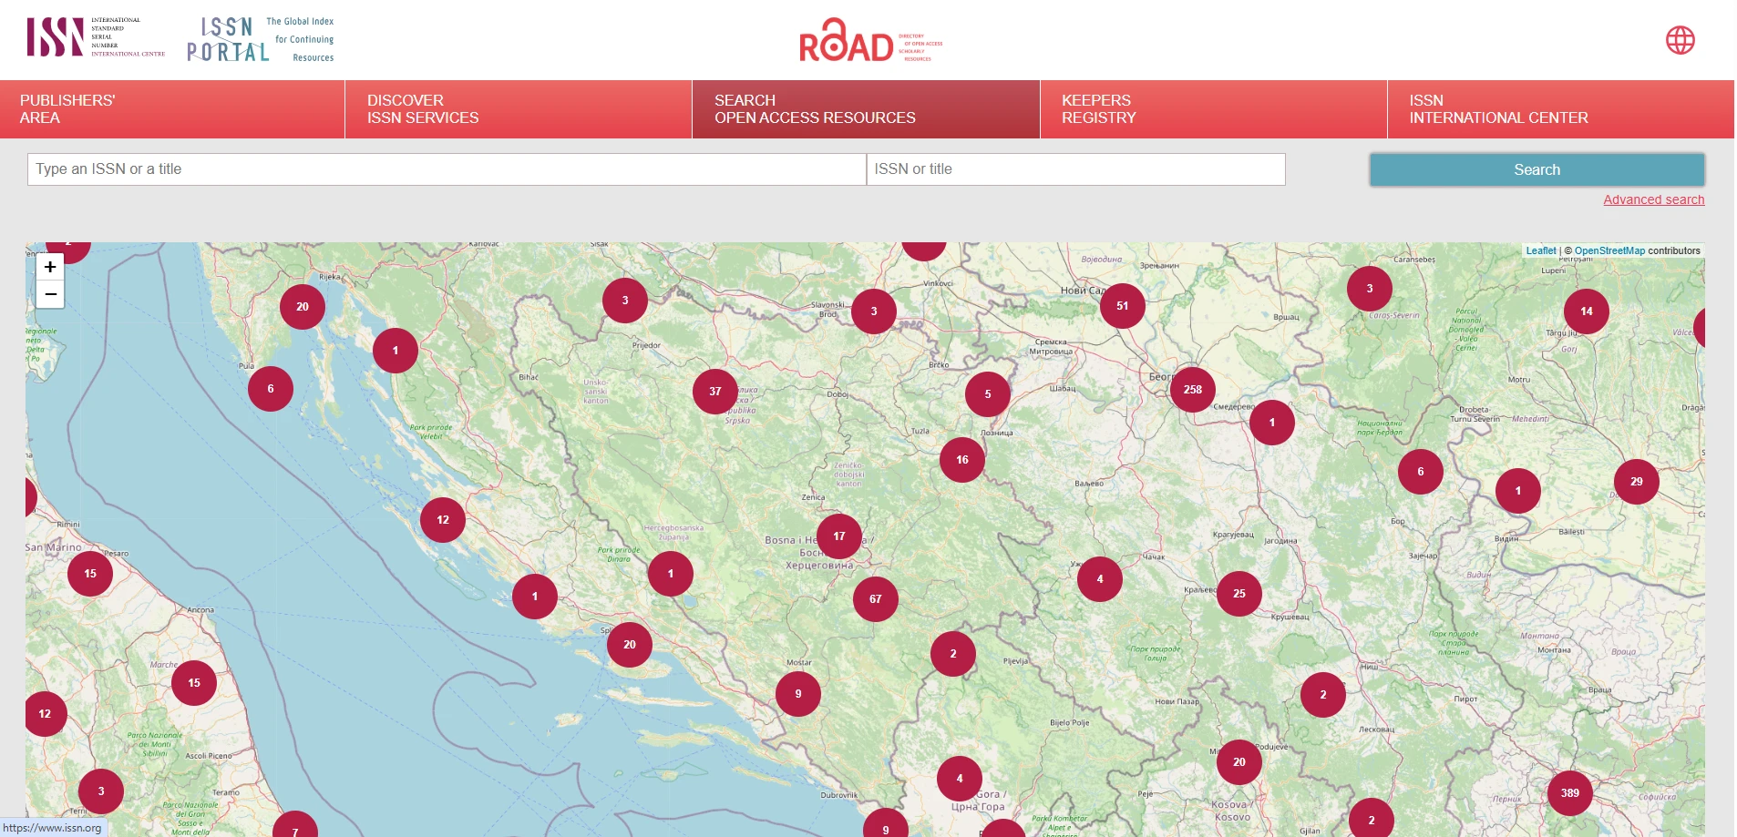Image resolution: width=1737 pixels, height=837 pixels.
Task: Open the 258 cluster marker near Belgrade
Action: (x=1192, y=390)
